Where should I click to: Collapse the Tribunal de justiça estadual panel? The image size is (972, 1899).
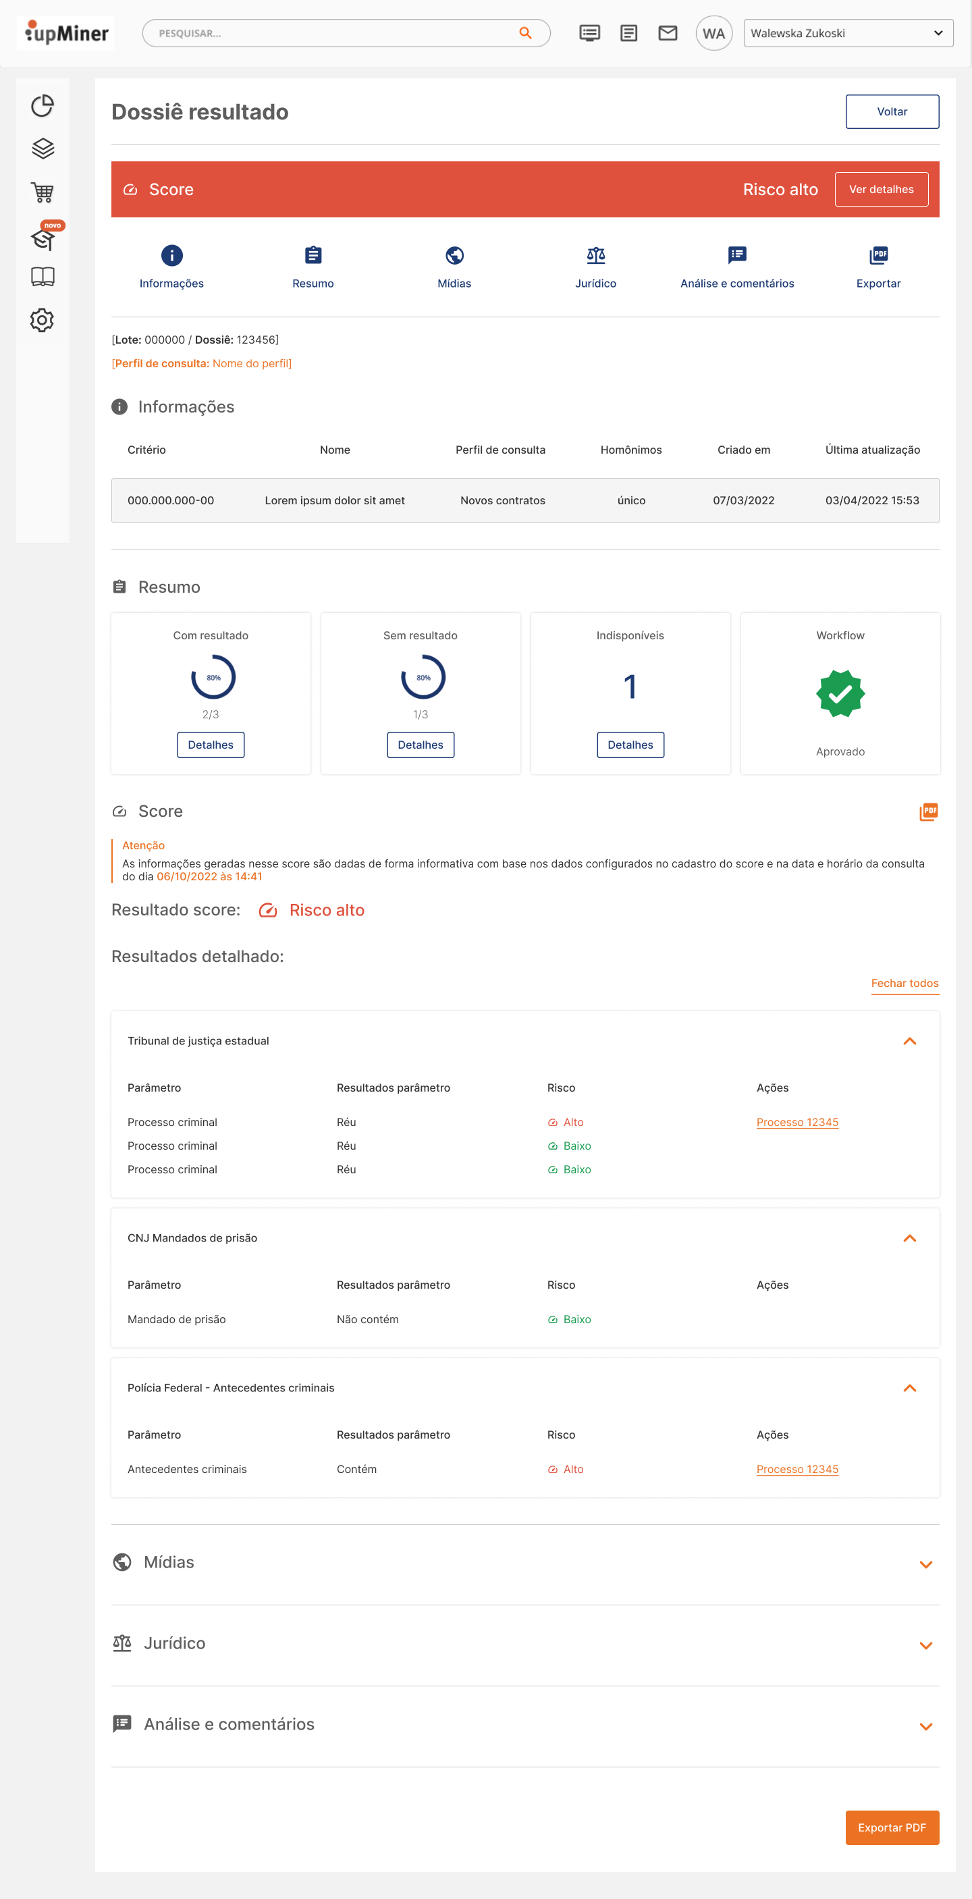(909, 1041)
